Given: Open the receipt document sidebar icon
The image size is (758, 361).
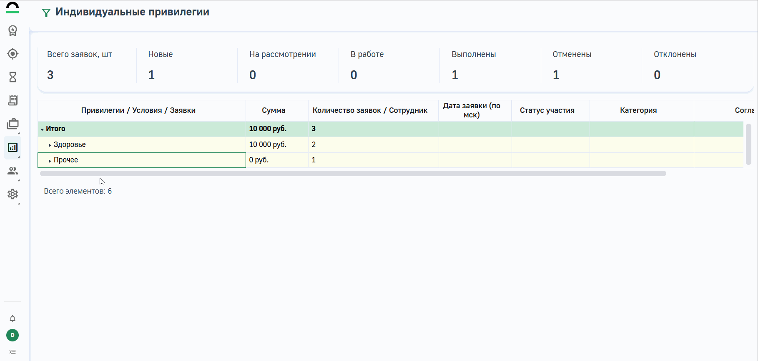Looking at the screenshot, I should pyautogui.click(x=13, y=100).
